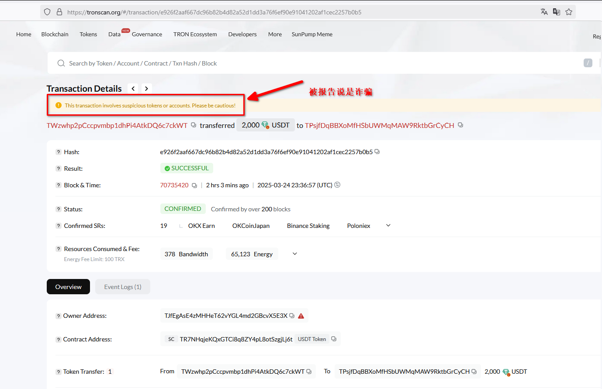602x389 pixels.
Task: Copy the sender address in header
Action: click(x=194, y=125)
